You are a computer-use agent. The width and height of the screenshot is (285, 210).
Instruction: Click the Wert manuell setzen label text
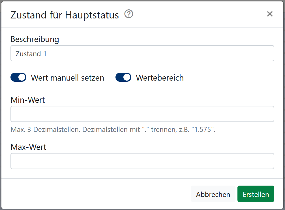tap(67, 78)
